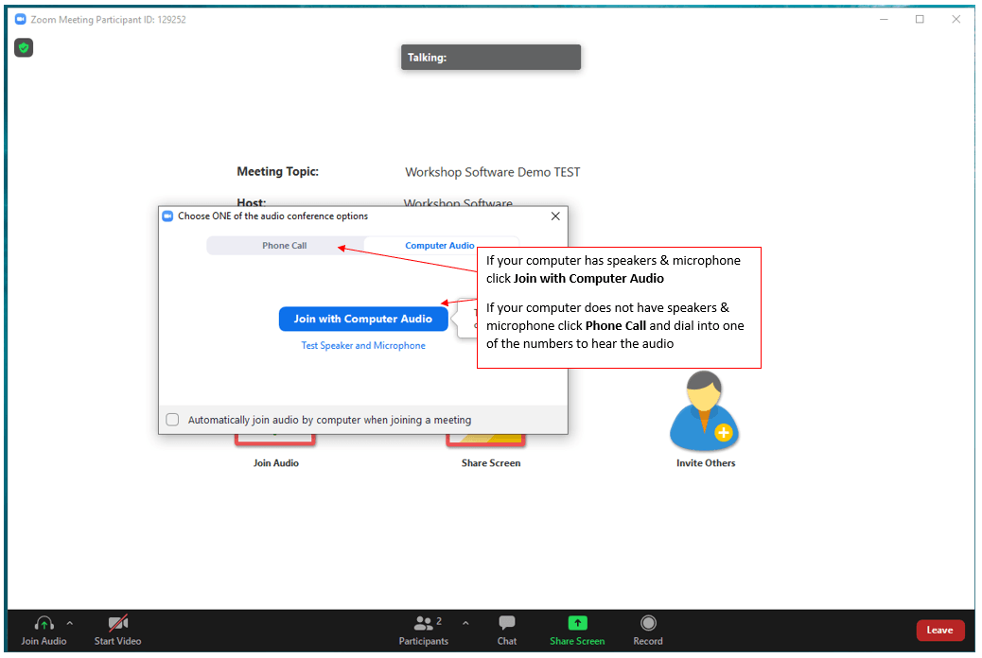Click the Invite Others person icon
This screenshot has width=982, height=658.
tap(705, 410)
